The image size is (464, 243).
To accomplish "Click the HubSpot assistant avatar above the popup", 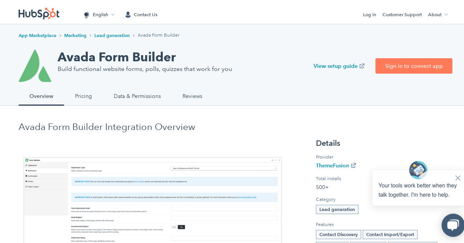I will click(x=418, y=170).
